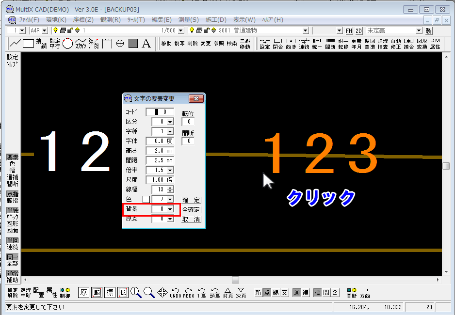455x315 pixels.
Task: Toggle the 2D view button
Action: pyautogui.click(x=359, y=31)
